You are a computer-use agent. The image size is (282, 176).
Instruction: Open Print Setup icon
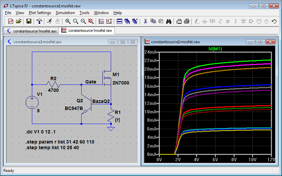179,21
